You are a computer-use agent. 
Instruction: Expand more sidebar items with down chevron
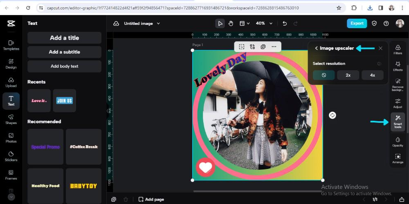tap(11, 197)
